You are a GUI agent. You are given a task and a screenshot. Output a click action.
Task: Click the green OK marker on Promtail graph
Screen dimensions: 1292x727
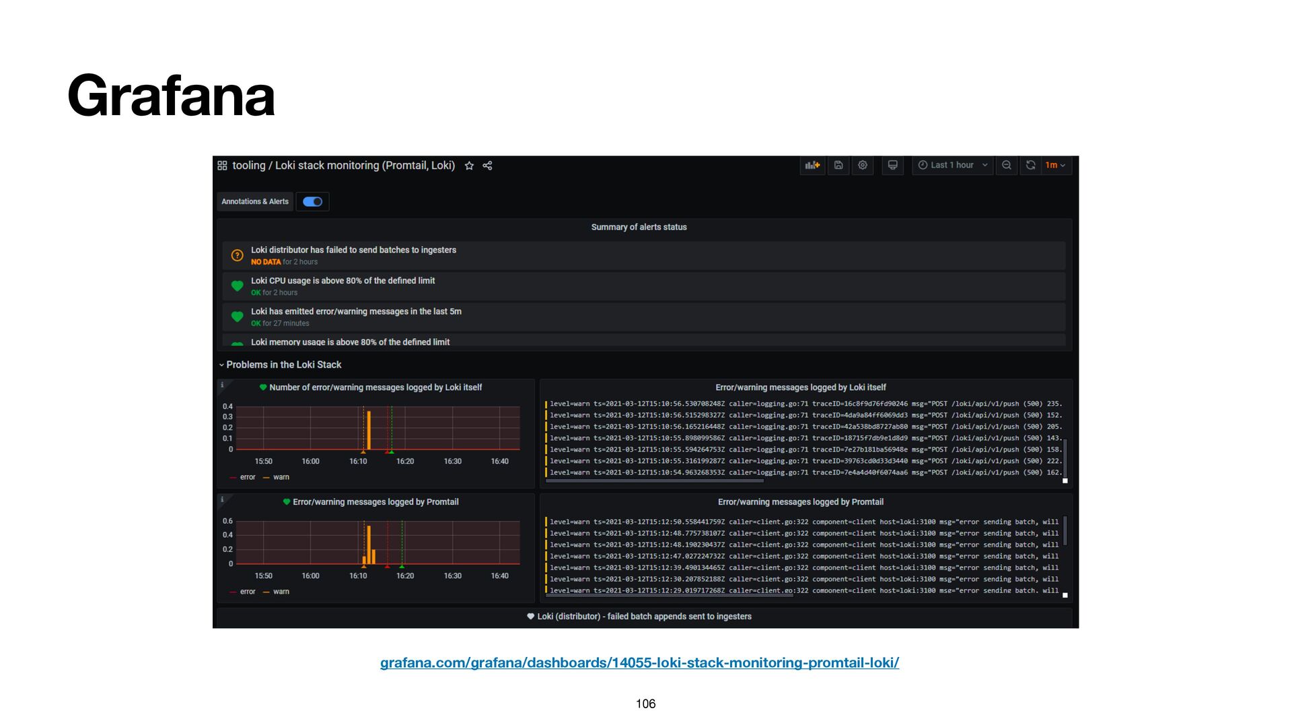[x=402, y=567]
